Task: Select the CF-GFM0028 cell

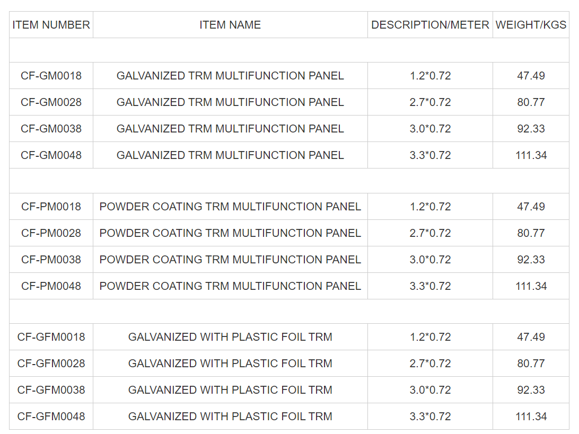Action: coord(51,364)
